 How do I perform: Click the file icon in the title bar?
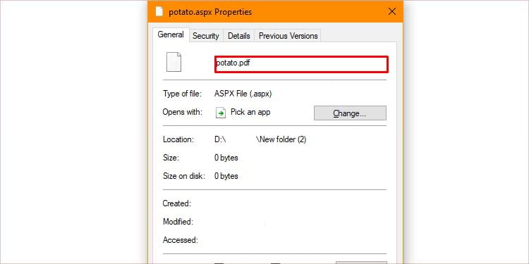point(159,12)
